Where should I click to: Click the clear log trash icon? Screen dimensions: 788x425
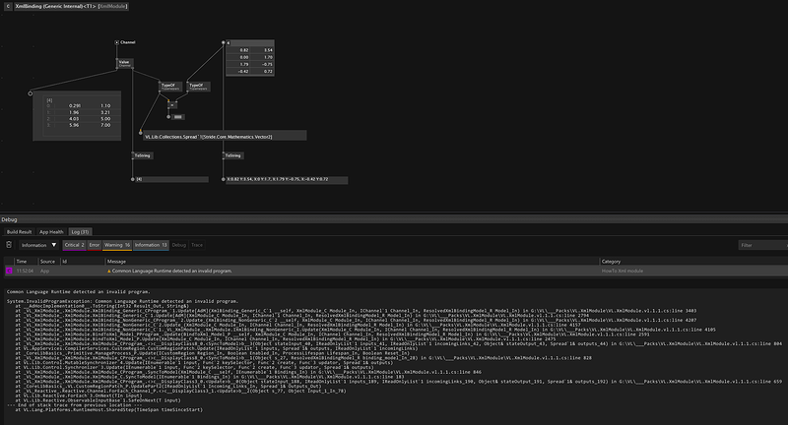pyautogui.click(x=11, y=244)
